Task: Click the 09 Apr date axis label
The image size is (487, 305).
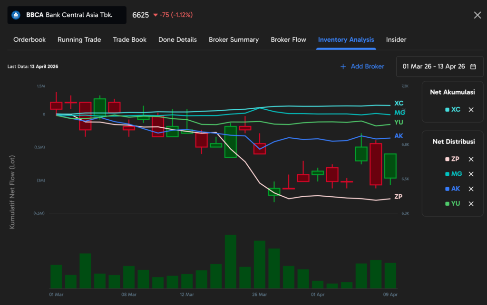Action: [x=390, y=295]
